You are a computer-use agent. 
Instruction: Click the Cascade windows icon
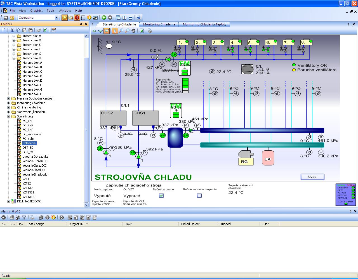pos(118,18)
